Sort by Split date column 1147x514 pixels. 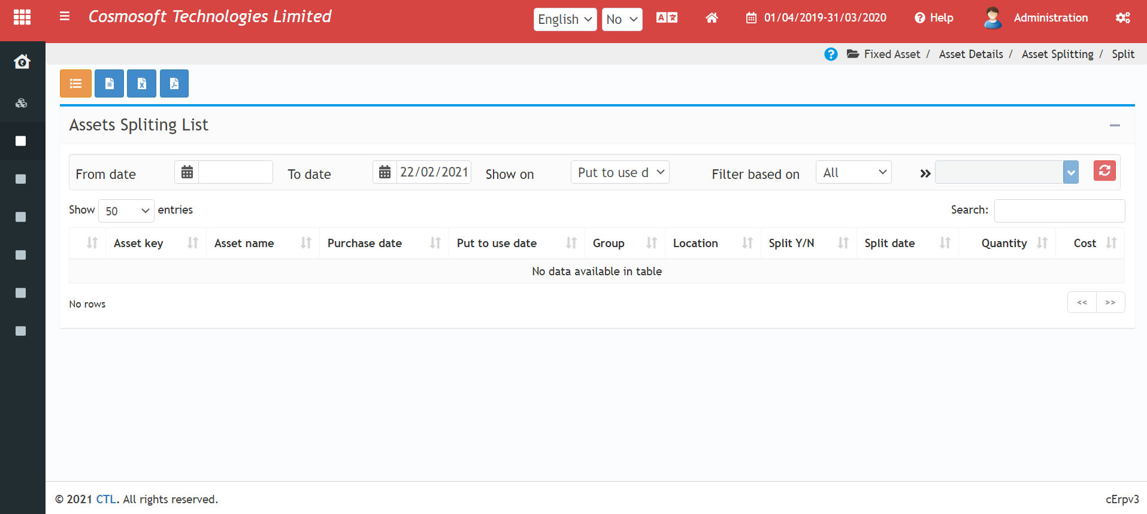click(x=907, y=243)
